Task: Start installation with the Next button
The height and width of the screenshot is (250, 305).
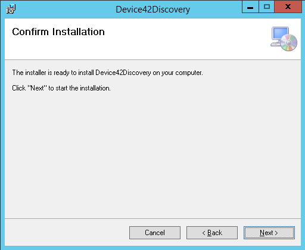Action: 269,233
